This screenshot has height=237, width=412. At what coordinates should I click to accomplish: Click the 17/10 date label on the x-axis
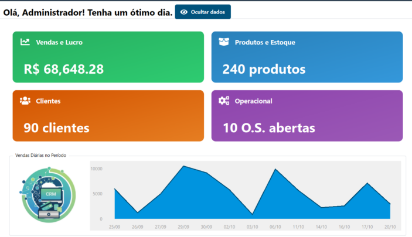[x=367, y=227]
